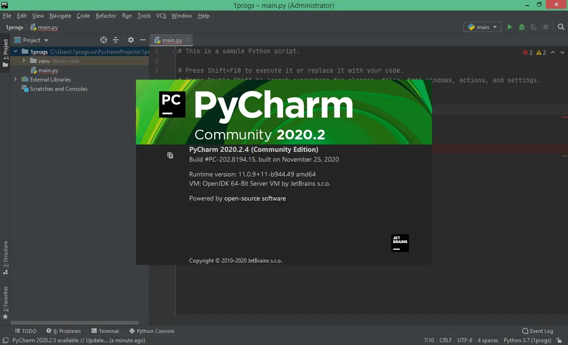Click Scratches and Consoles icon
The height and width of the screenshot is (345, 568).
pos(25,89)
